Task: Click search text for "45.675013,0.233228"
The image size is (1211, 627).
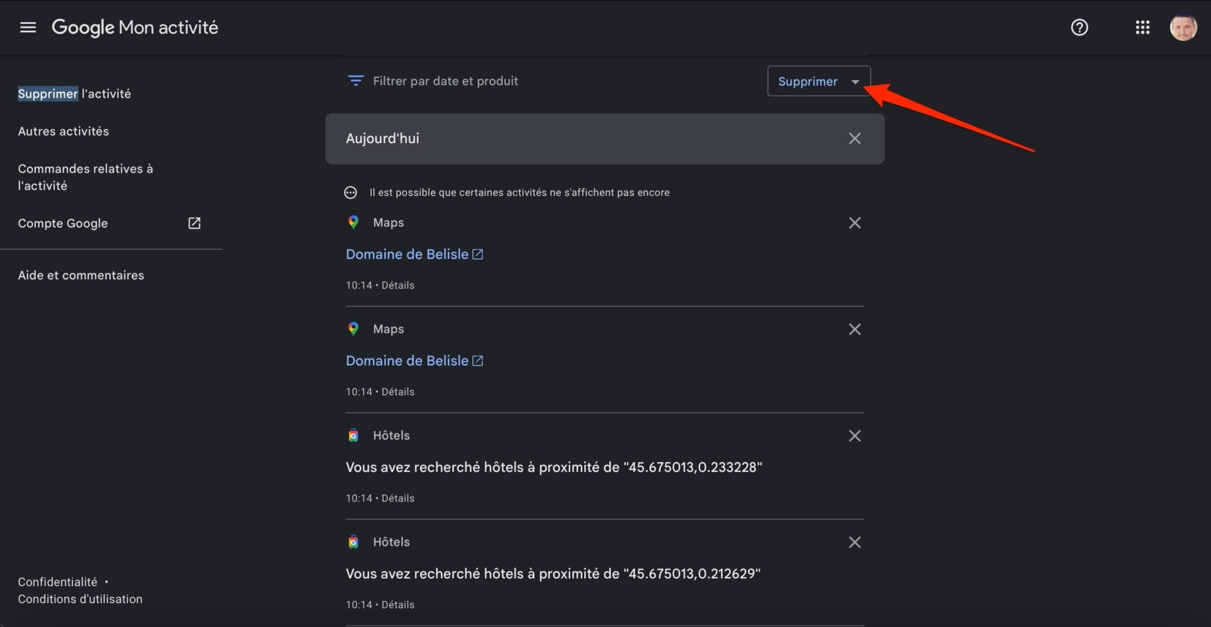Action: tap(554, 468)
